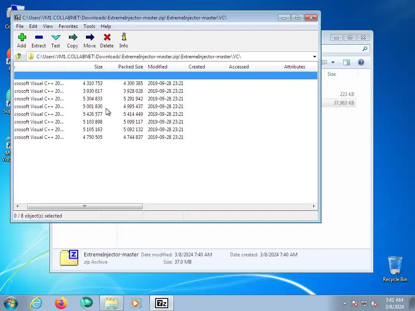Open Explorer view options dropdown arrow
The width and height of the screenshot is (415, 311).
[x=333, y=62]
